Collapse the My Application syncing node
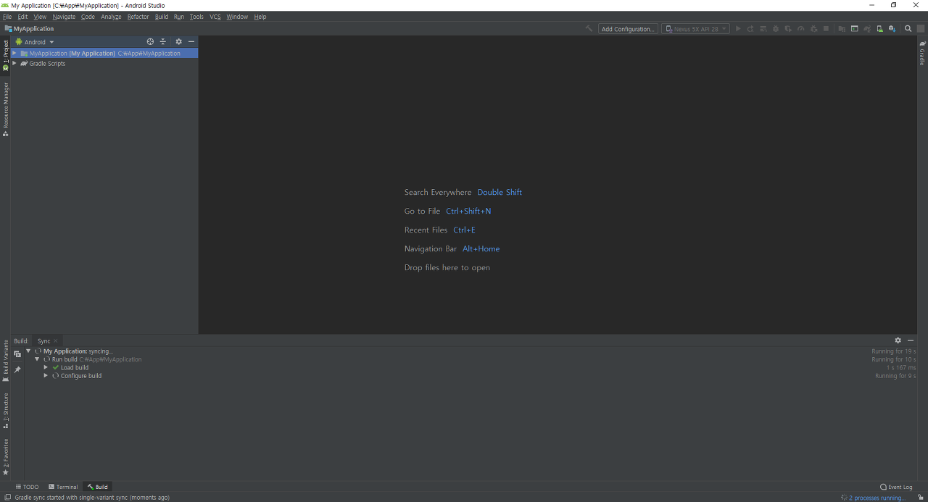 28,351
